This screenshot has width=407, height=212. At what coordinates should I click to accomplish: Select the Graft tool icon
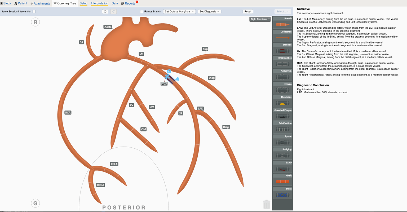(282, 182)
